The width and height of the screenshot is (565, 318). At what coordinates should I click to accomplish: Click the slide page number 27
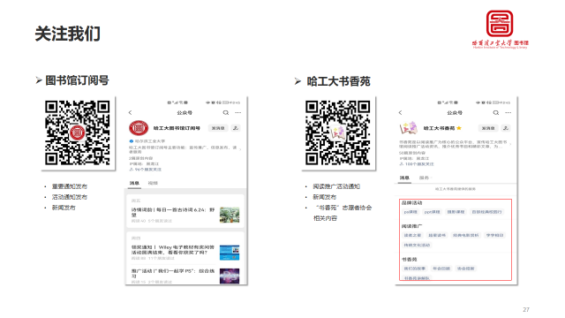(x=526, y=310)
